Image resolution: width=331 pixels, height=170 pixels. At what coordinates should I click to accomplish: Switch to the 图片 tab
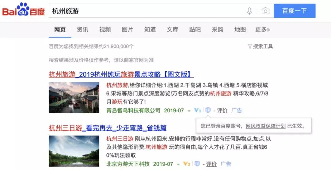coord(127,30)
